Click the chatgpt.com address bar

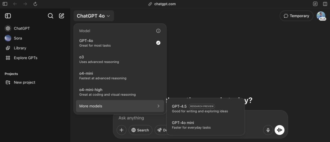(x=162, y=4)
